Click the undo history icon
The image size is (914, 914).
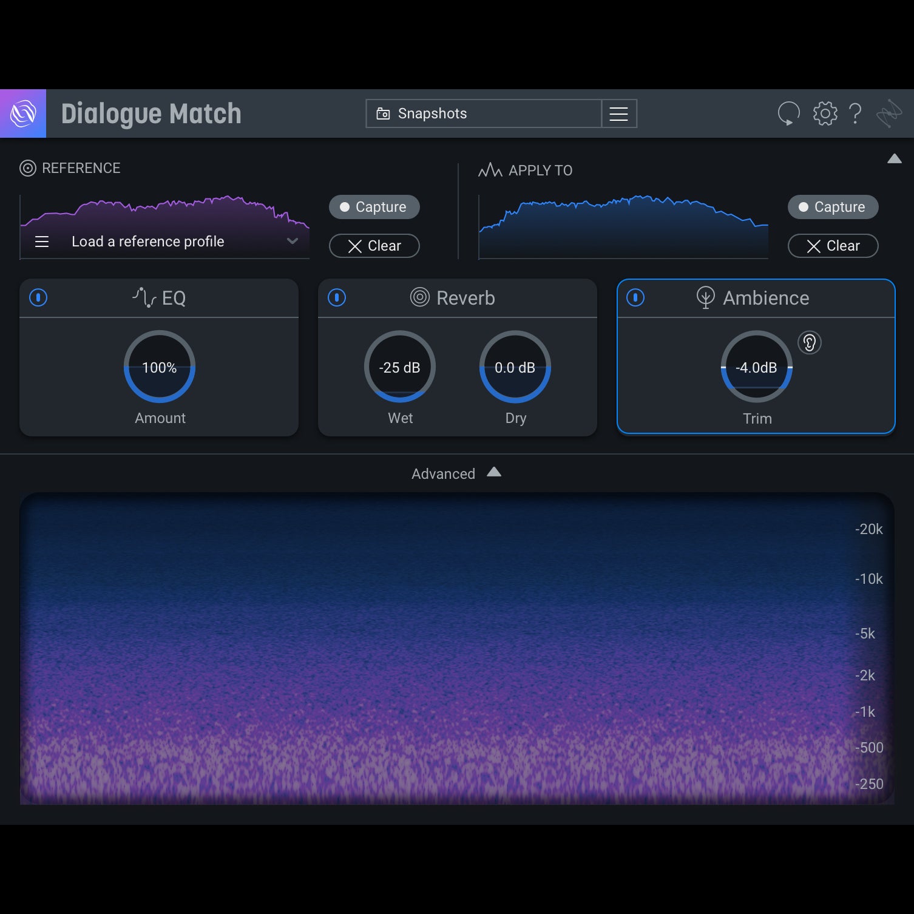[788, 113]
